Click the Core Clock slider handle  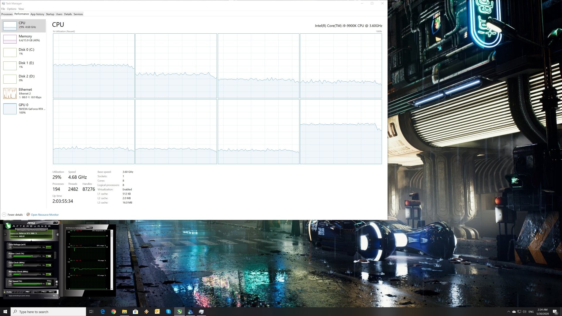pyautogui.click(x=23, y=265)
